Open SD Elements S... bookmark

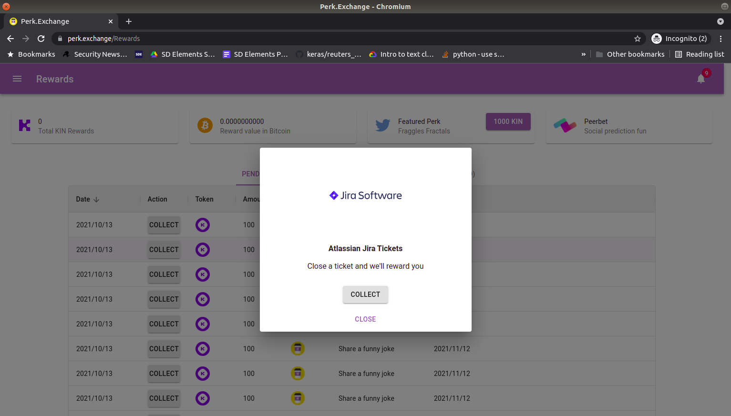183,54
